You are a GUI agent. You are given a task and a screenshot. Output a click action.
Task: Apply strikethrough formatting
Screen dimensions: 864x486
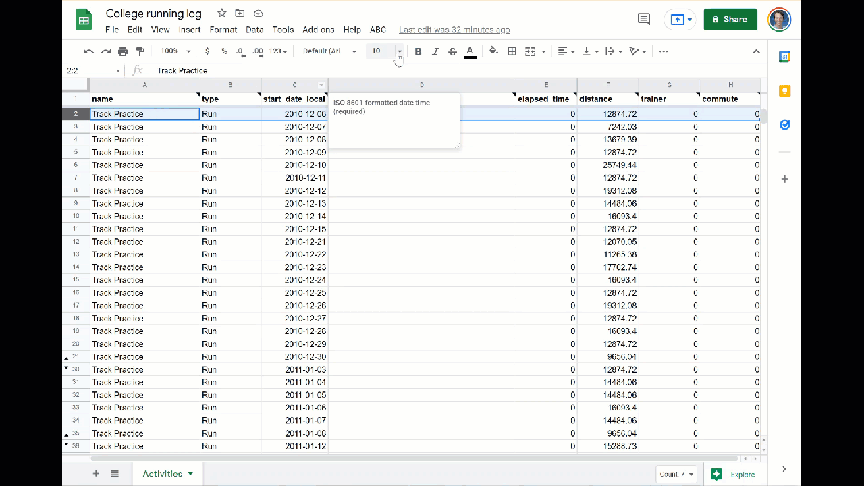coord(452,51)
